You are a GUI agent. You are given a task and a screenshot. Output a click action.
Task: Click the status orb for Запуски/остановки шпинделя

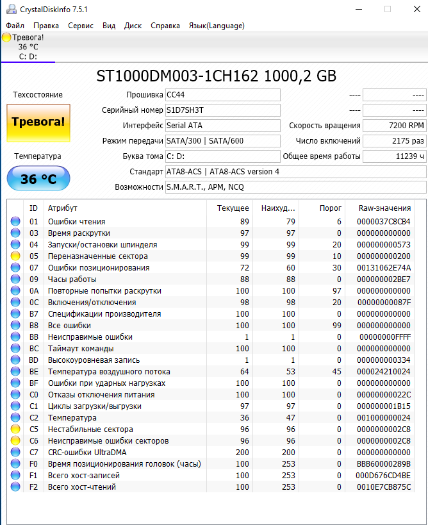pos(15,244)
